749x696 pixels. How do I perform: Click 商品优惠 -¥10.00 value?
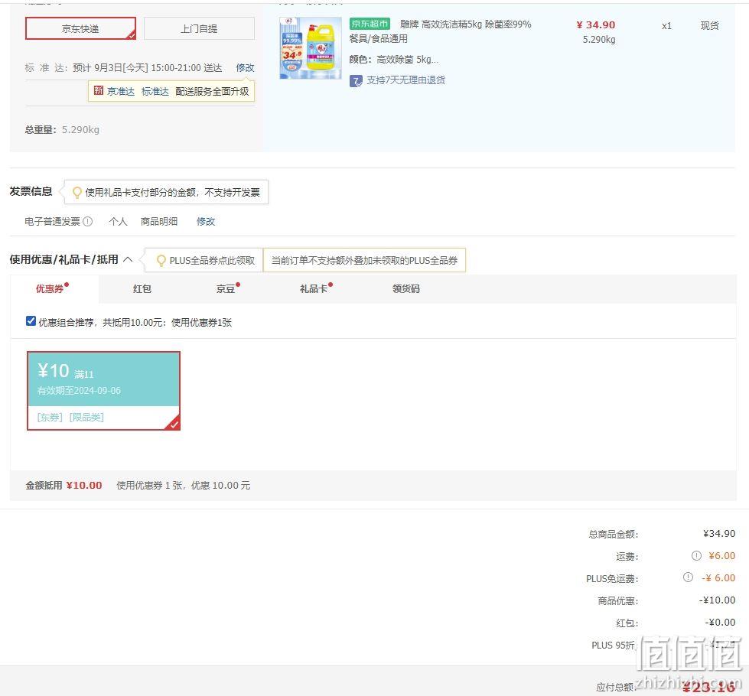pos(717,600)
